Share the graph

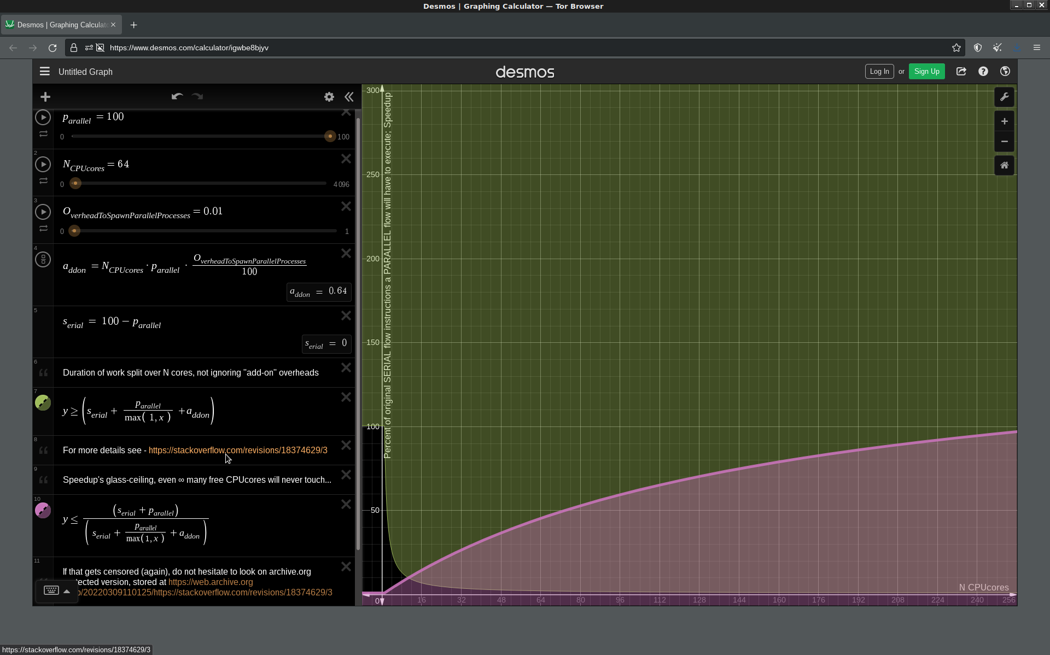[x=961, y=72]
